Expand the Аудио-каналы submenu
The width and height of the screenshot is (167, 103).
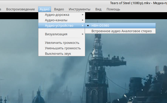(x=62, y=20)
